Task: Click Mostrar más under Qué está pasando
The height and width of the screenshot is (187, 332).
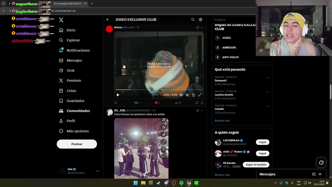Action: 222,121
